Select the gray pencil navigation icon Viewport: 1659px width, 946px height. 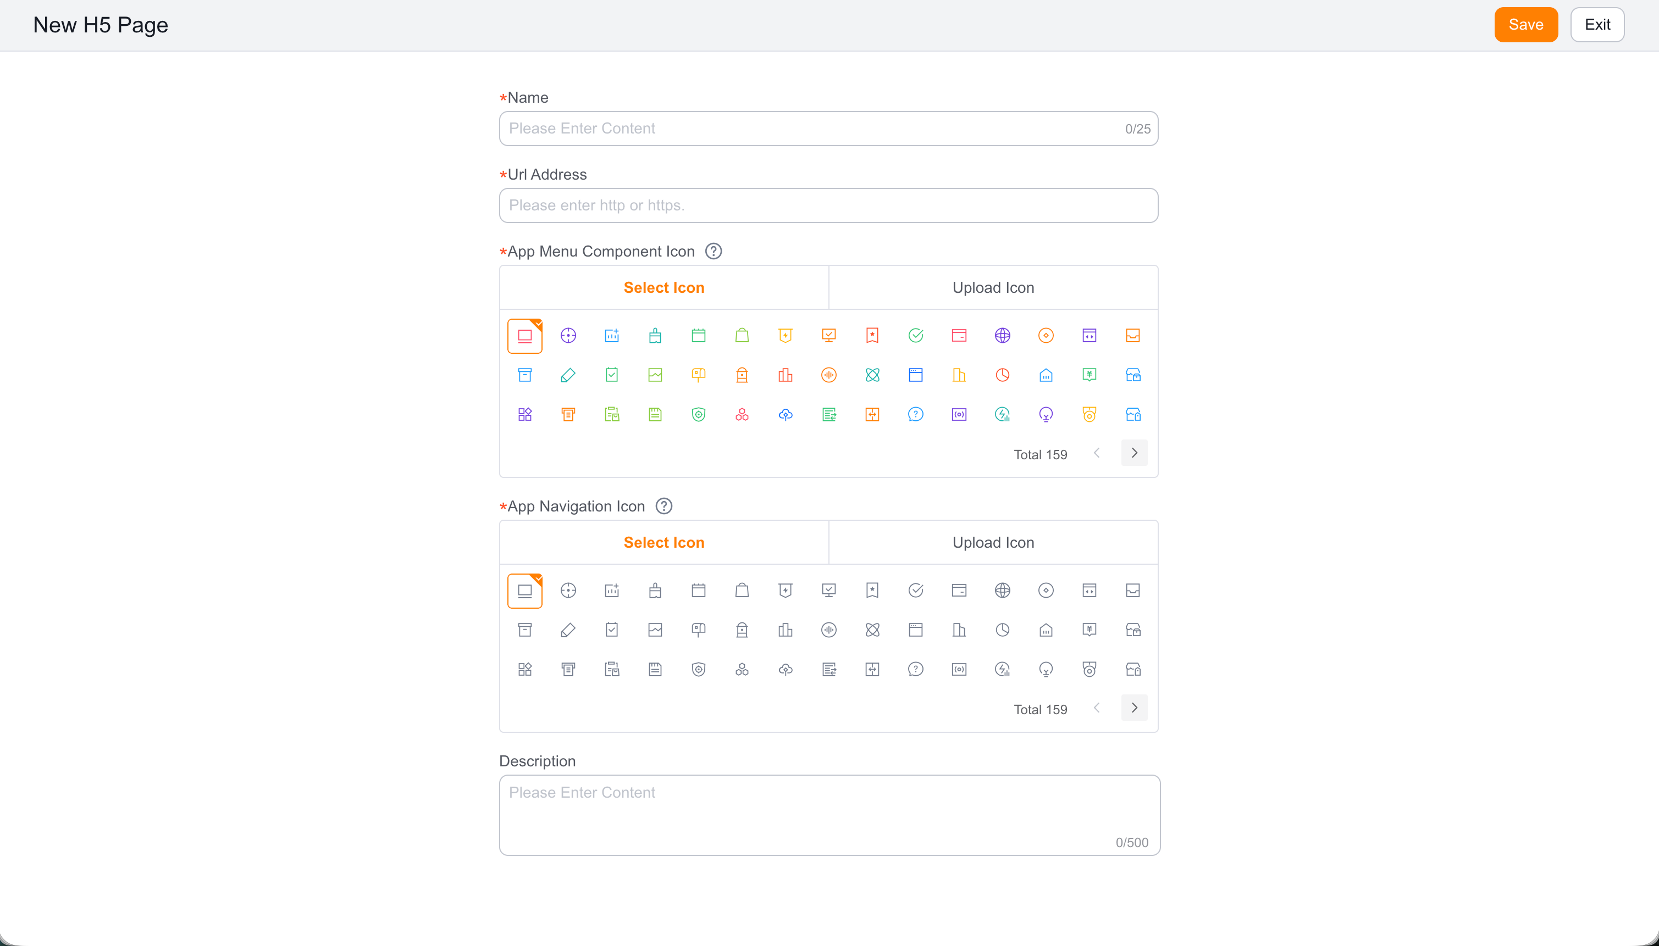tap(567, 630)
